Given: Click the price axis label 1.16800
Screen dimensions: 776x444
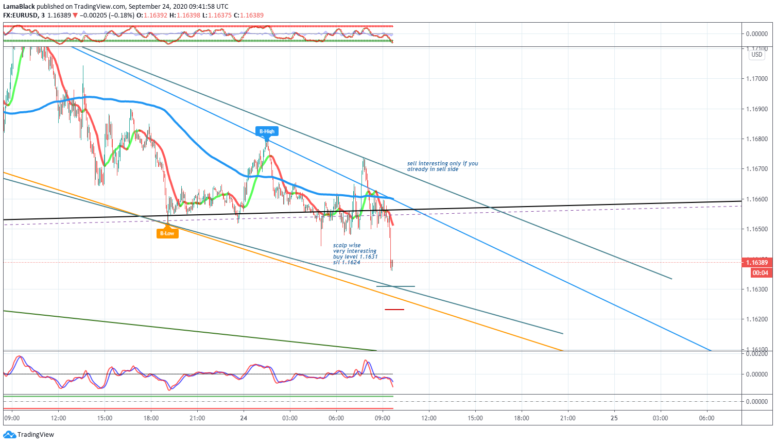Looking at the screenshot, I should [757, 139].
